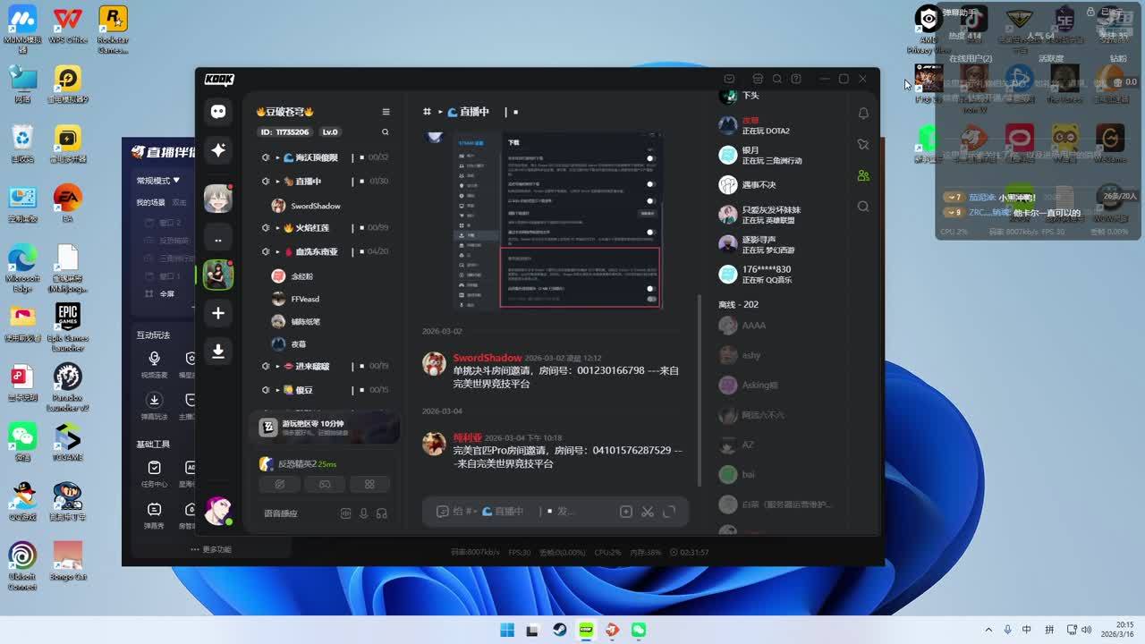Image resolution: width=1145 pixels, height=644 pixels.
Task: Click the SwordShadow username in chat
Action: tap(487, 358)
